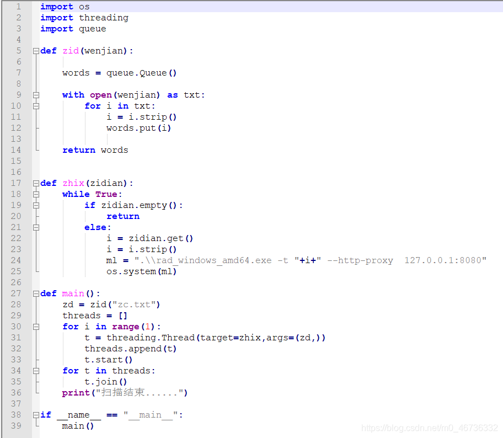The image size is (503, 438).
Task: Click the bare 'return' on line 20
Action: point(123,216)
